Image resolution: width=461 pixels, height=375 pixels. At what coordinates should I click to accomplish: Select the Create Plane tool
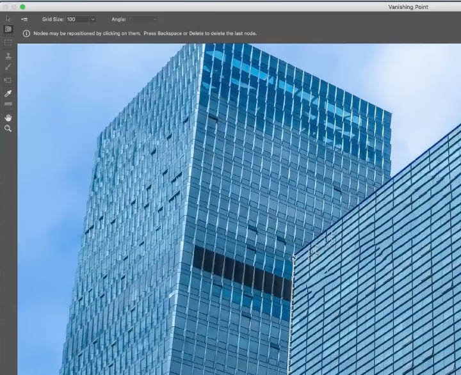tap(8, 29)
